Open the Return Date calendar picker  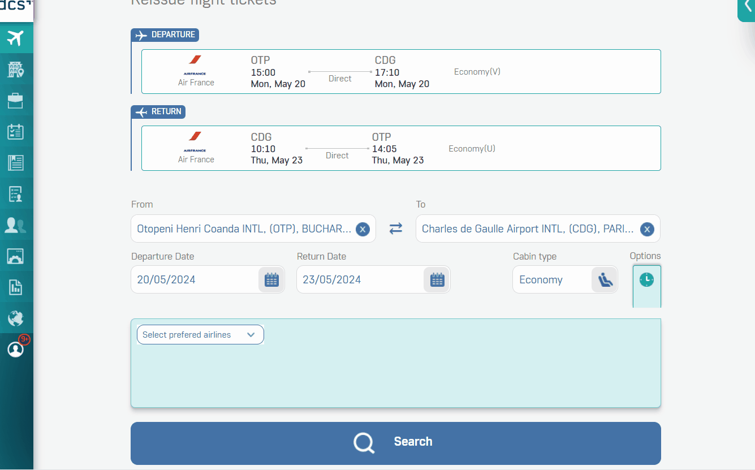[436, 279]
